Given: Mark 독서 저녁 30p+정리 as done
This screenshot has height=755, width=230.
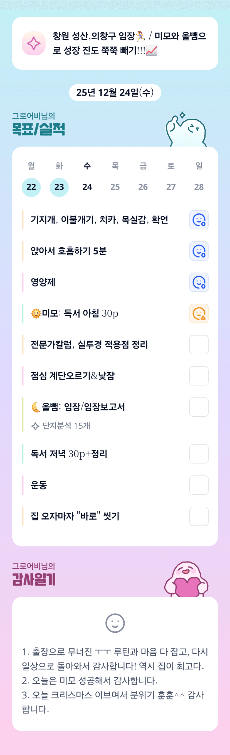Looking at the screenshot, I should coord(199,454).
